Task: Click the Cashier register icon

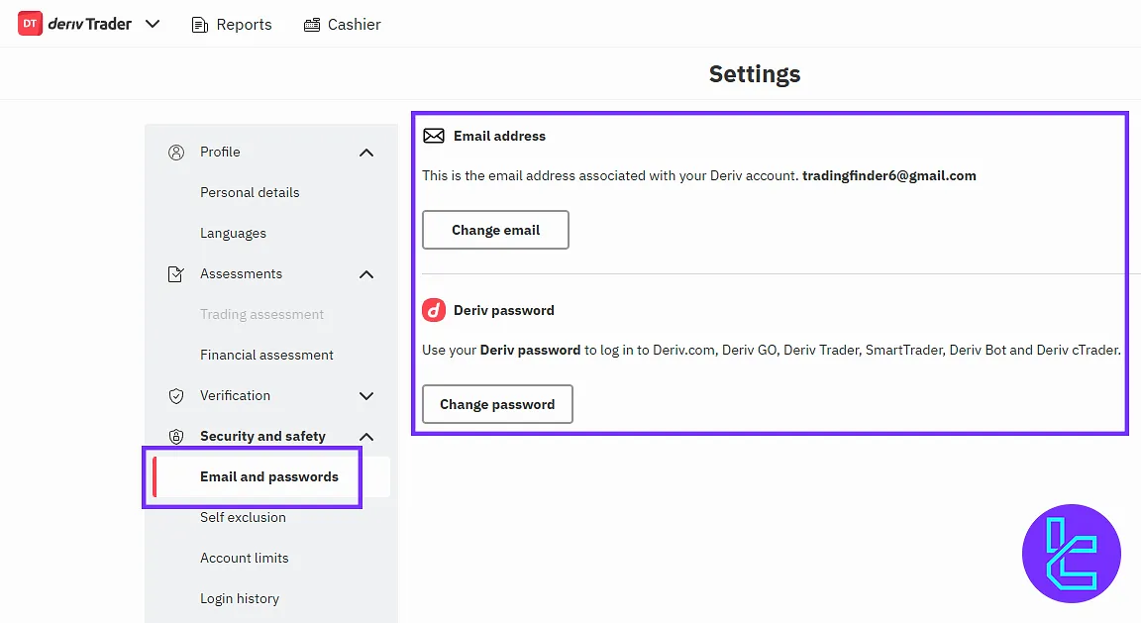Action: (311, 25)
